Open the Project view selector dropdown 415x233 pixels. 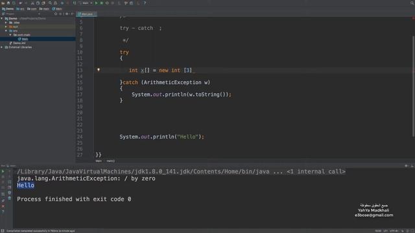[x=21, y=14]
